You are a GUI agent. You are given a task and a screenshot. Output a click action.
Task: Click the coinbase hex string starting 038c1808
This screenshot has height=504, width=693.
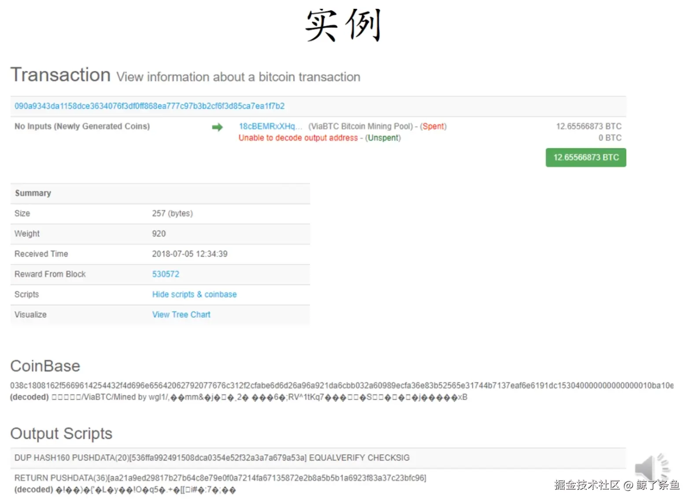[x=342, y=385]
